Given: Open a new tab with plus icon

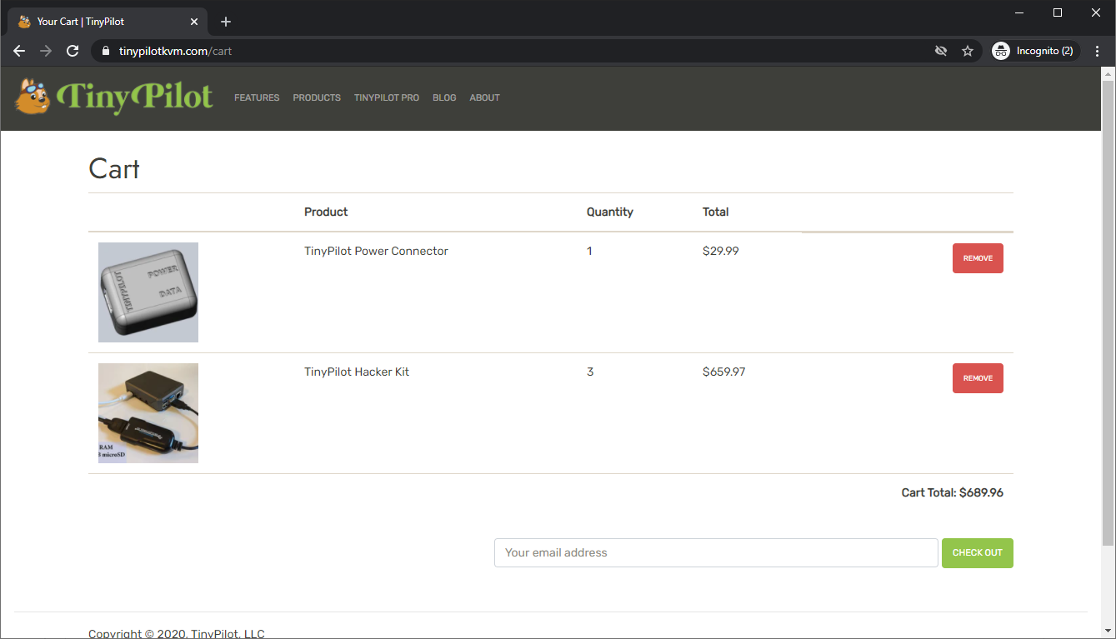Looking at the screenshot, I should pos(226,22).
